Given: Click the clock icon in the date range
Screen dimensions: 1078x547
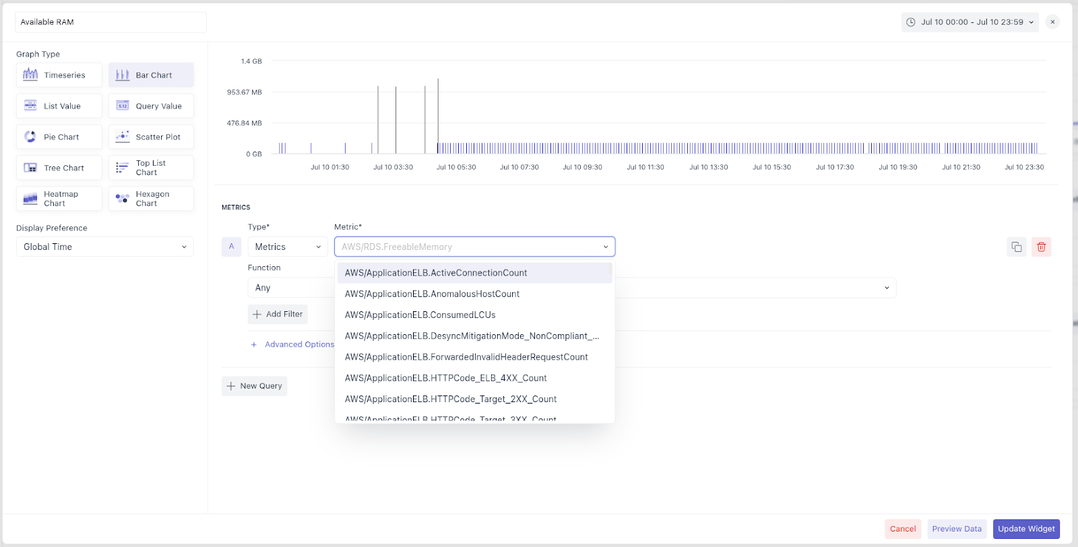Looking at the screenshot, I should point(911,22).
